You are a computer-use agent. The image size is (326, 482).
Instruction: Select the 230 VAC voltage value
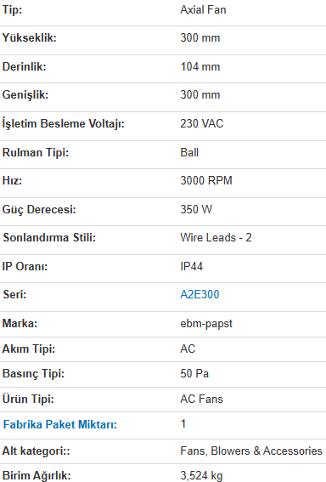tap(202, 123)
